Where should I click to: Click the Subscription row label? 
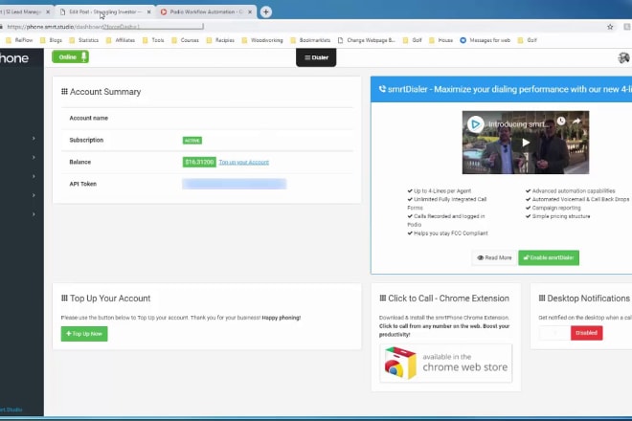click(x=86, y=141)
